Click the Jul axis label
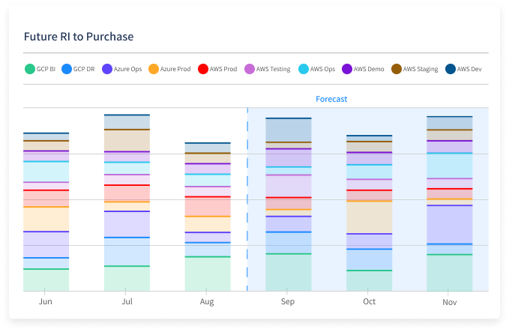The height and width of the screenshot is (332, 509). click(127, 301)
